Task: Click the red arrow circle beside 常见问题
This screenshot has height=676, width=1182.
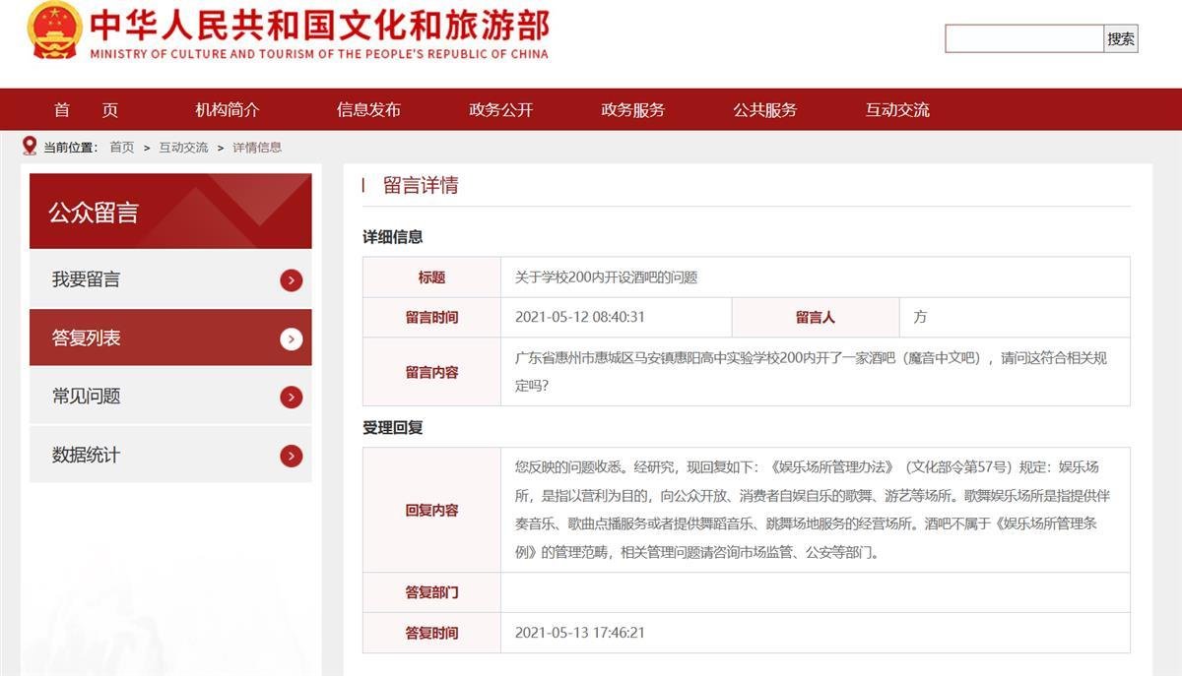Action: point(291,397)
